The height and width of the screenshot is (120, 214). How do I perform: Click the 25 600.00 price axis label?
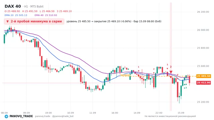tap(203, 66)
